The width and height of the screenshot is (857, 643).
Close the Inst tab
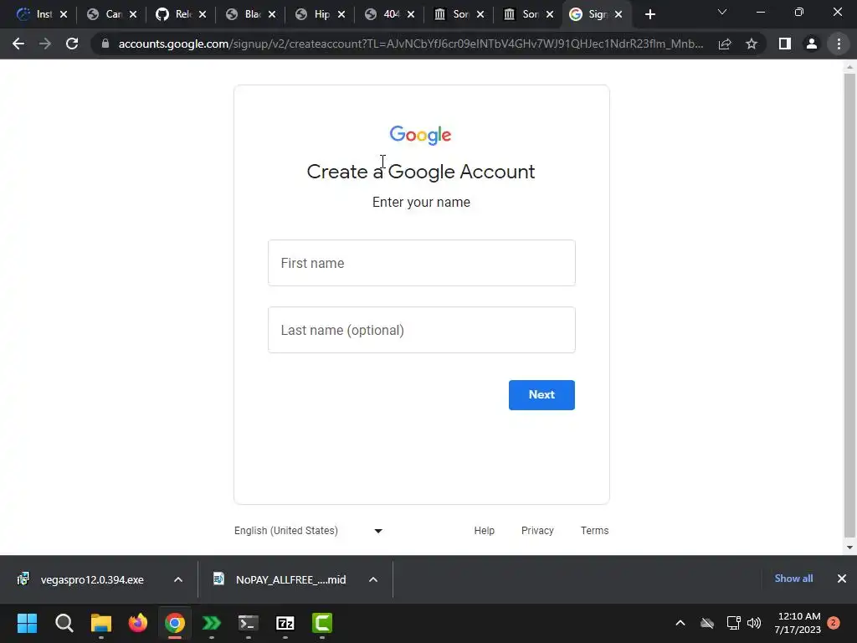click(64, 15)
